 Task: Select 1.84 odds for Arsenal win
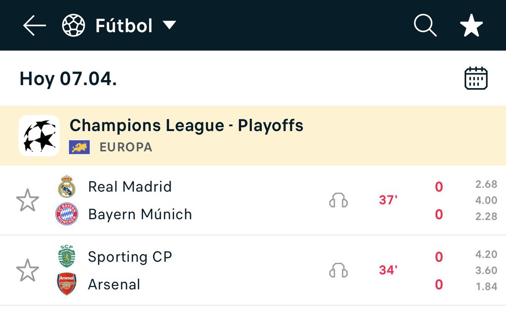tap(486, 286)
